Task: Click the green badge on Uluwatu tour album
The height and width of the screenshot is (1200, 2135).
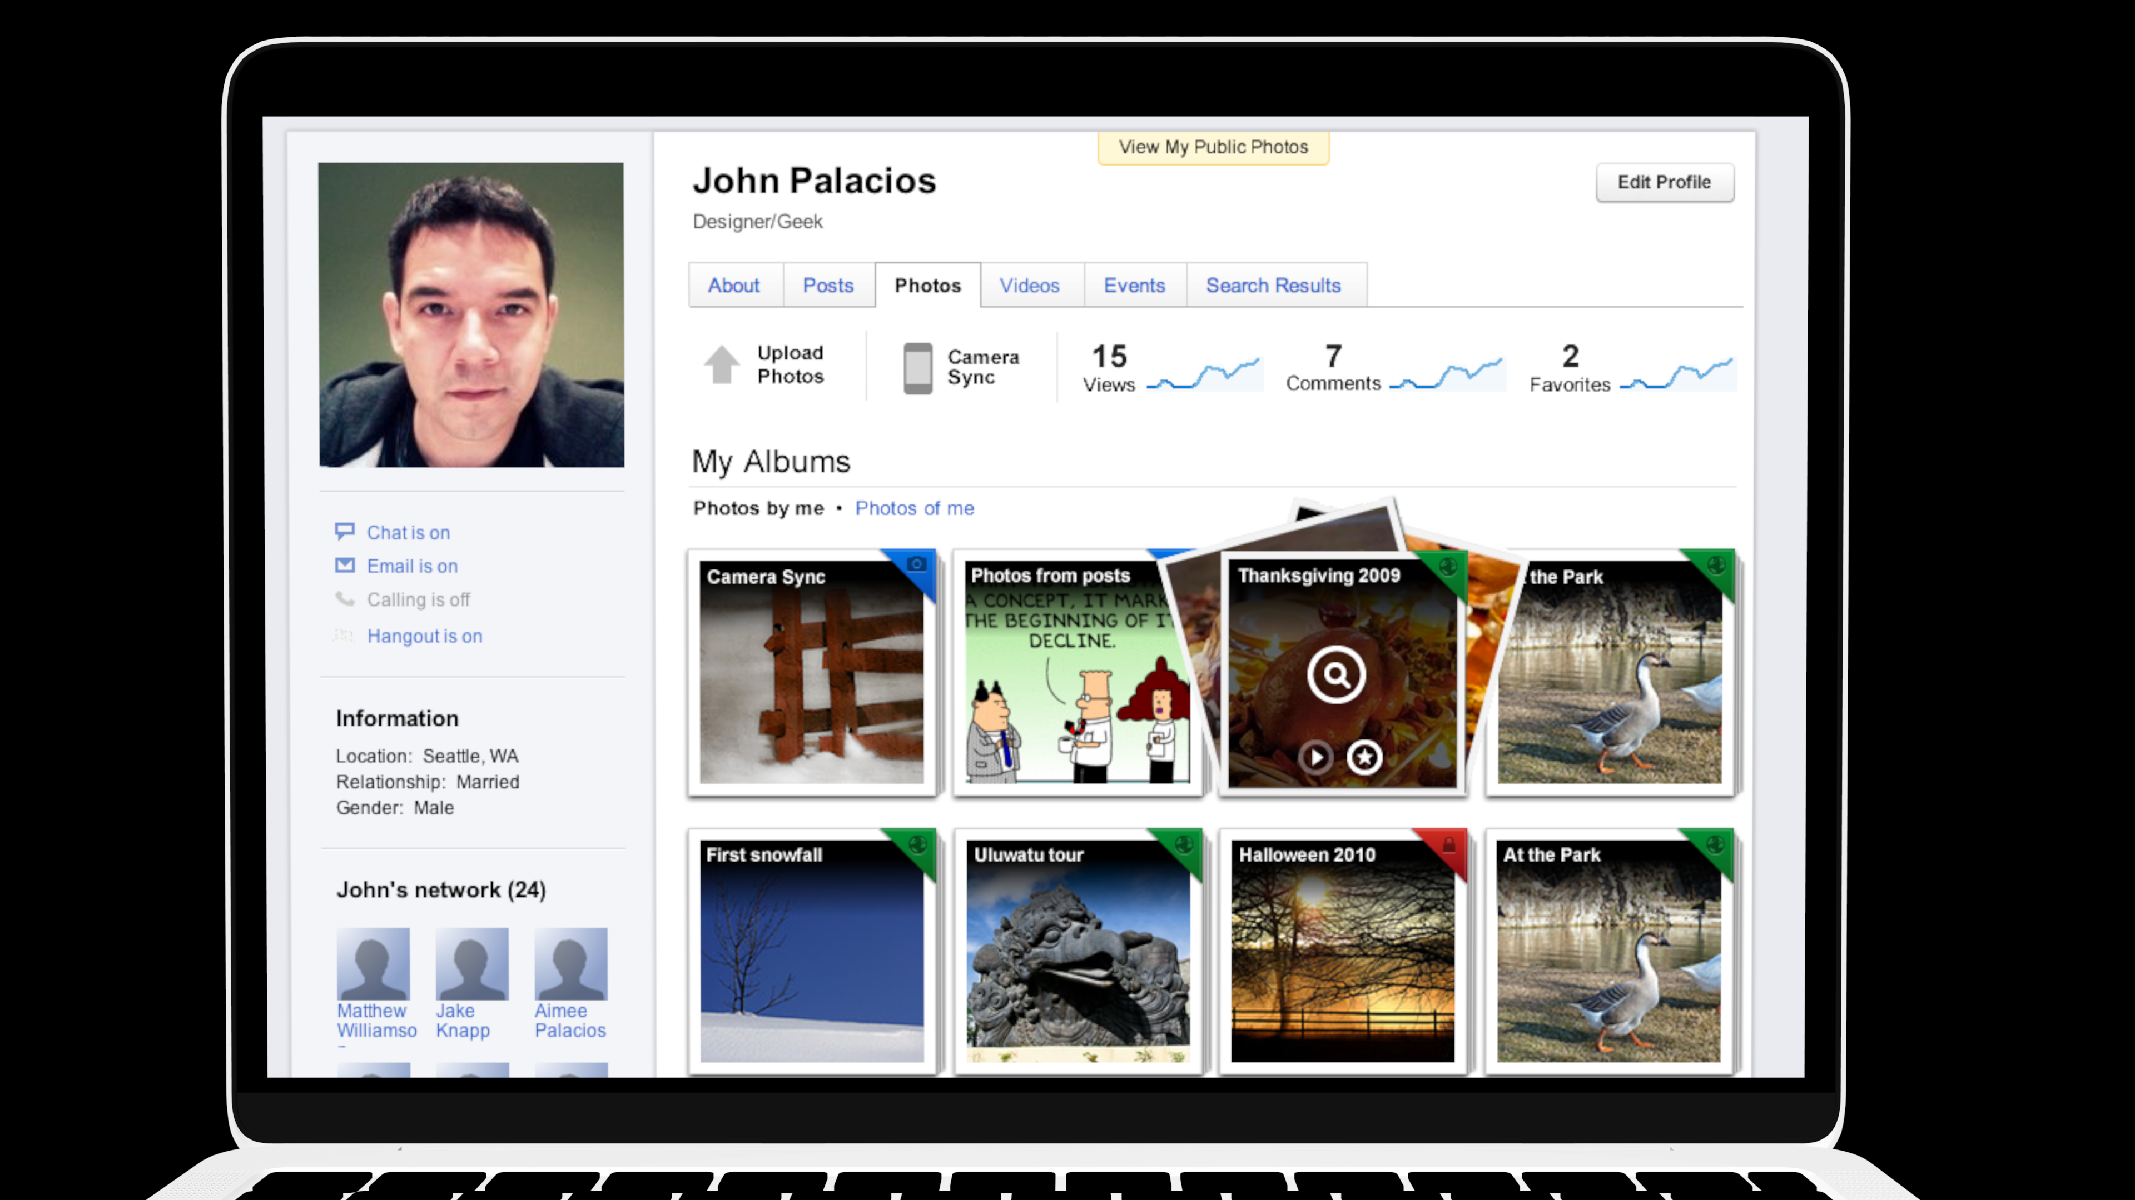Action: pyautogui.click(x=1184, y=846)
